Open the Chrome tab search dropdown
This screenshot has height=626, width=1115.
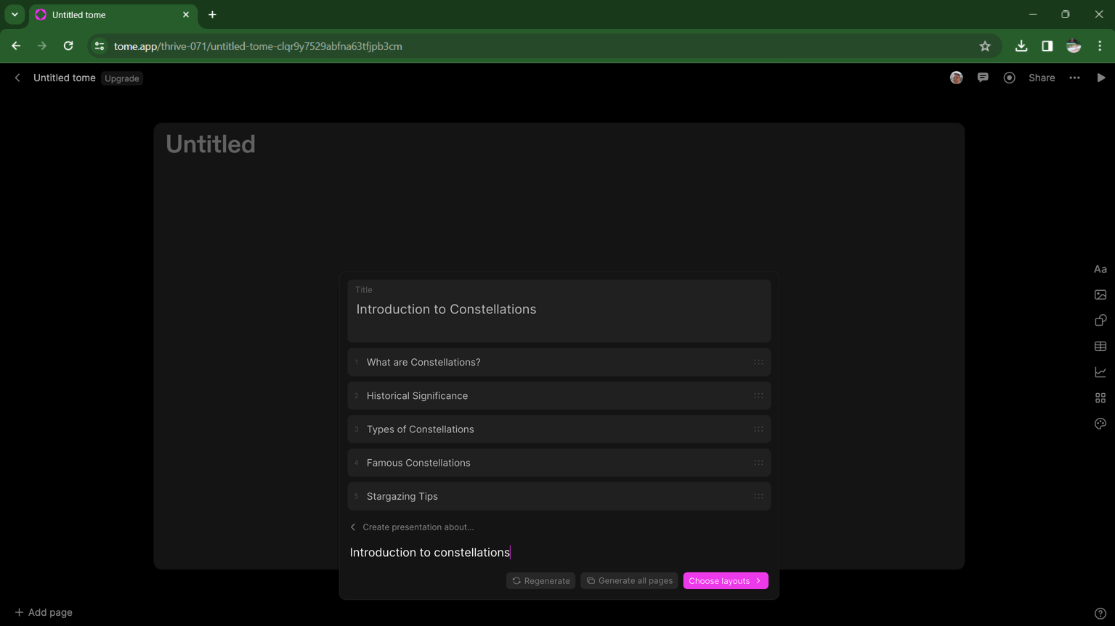[15, 15]
